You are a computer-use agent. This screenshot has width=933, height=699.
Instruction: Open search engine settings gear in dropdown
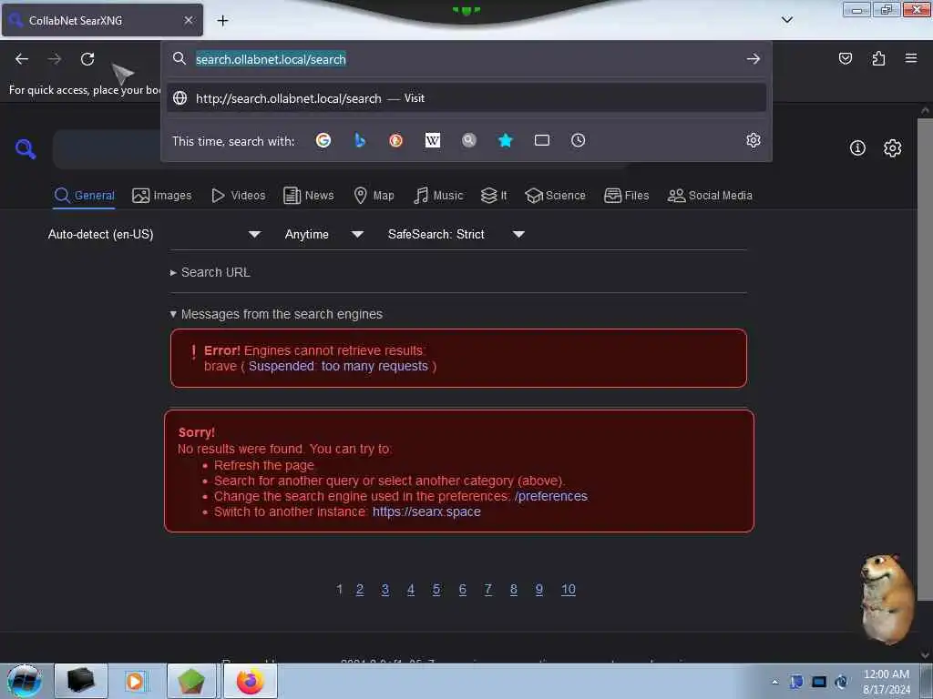coord(754,140)
